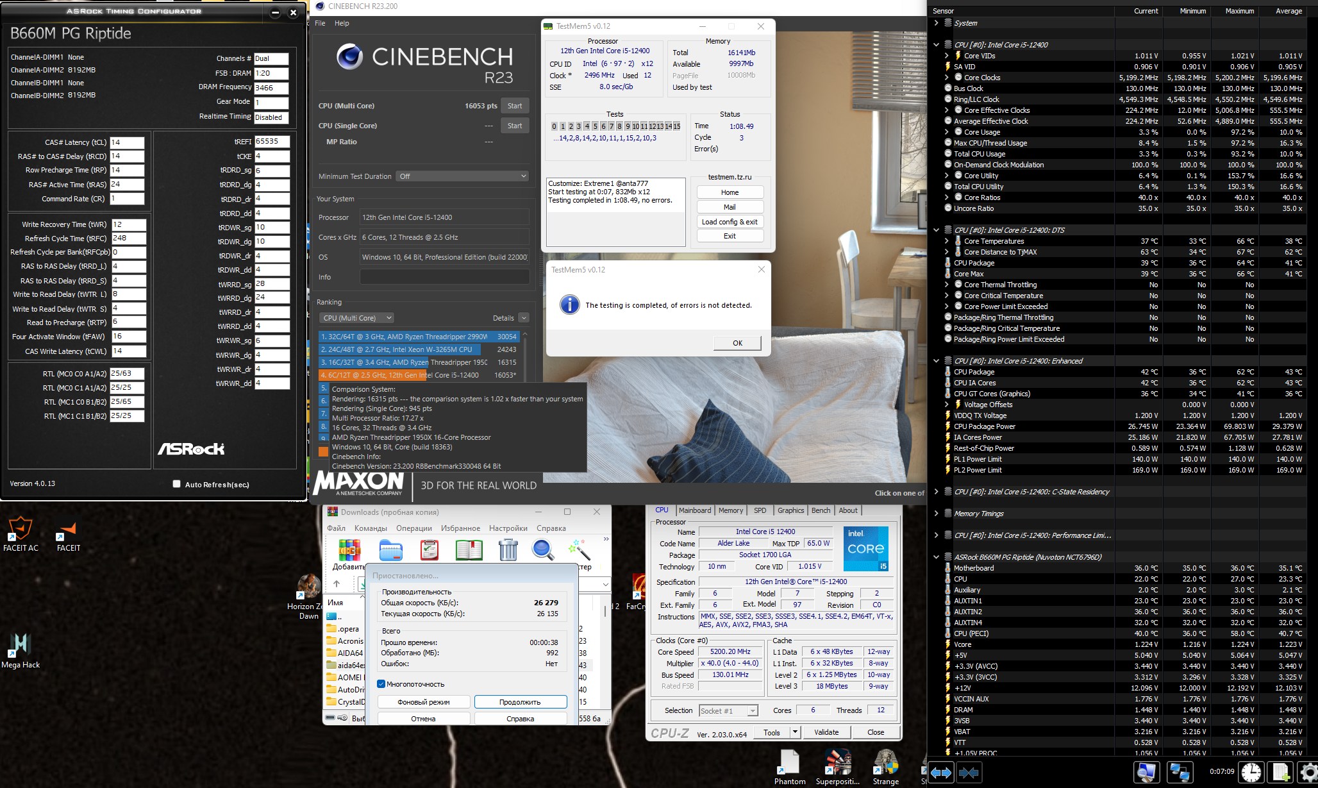Click HWiNFO reset clock icon
The image size is (1318, 788).
click(1250, 773)
